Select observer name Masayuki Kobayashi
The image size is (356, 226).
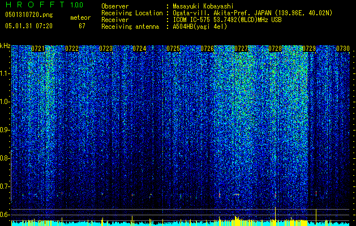click(x=203, y=6)
